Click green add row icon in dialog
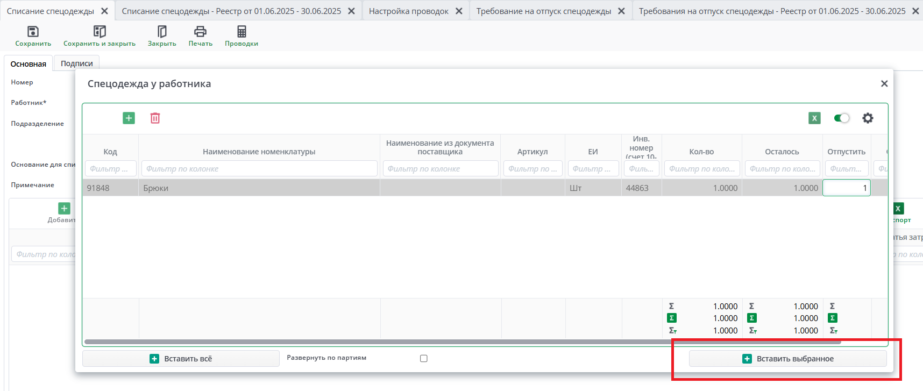The width and height of the screenshot is (923, 391). pos(129,118)
